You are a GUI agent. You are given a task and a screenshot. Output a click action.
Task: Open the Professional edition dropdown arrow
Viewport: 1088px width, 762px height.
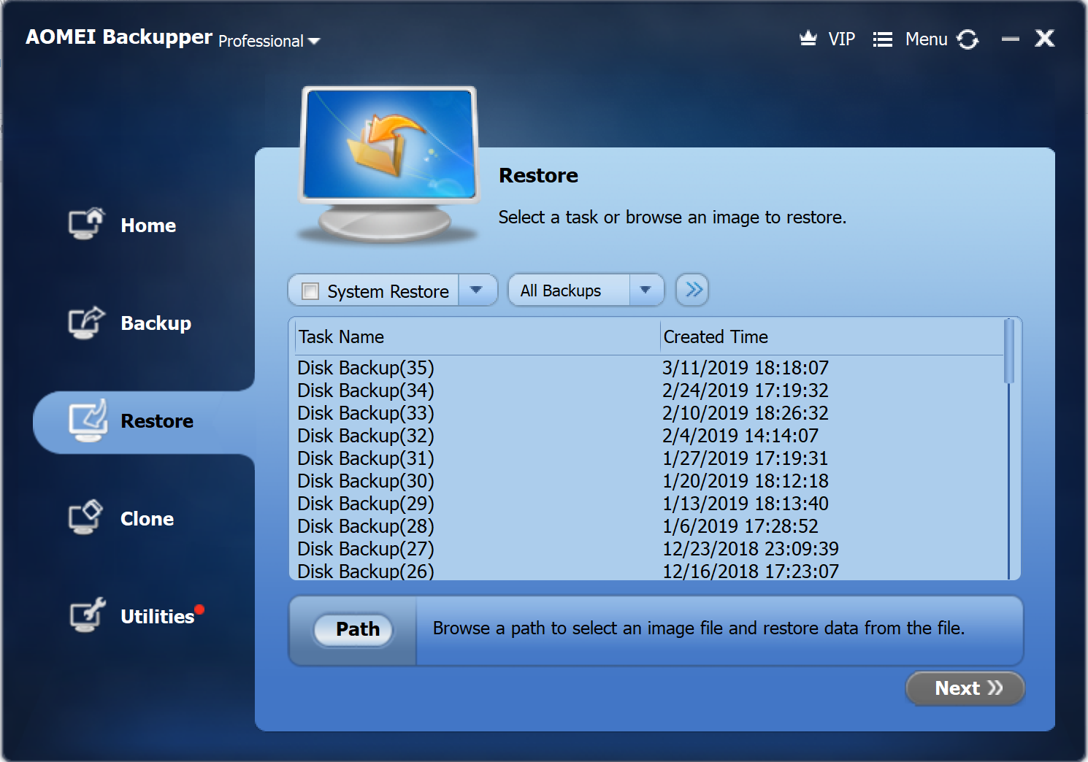pyautogui.click(x=314, y=42)
